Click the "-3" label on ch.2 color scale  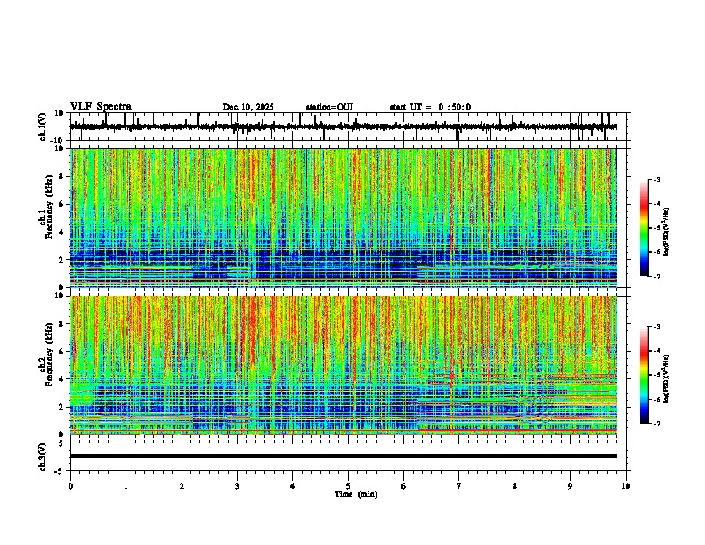click(x=657, y=327)
